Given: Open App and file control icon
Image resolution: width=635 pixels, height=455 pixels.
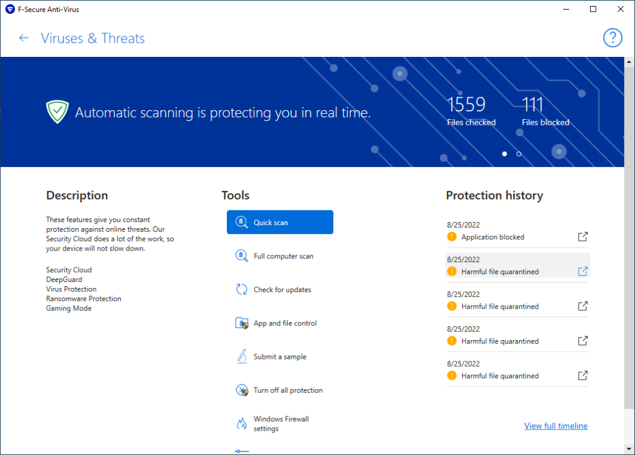Looking at the screenshot, I should click(242, 323).
